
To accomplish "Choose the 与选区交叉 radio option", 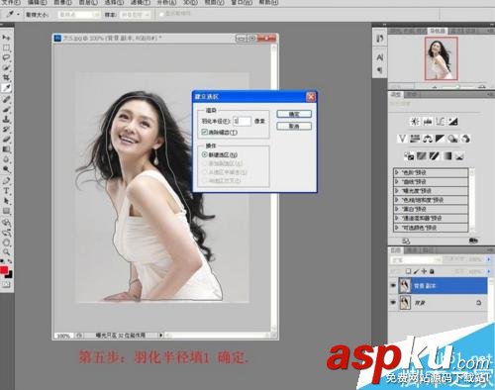I will click(205, 180).
